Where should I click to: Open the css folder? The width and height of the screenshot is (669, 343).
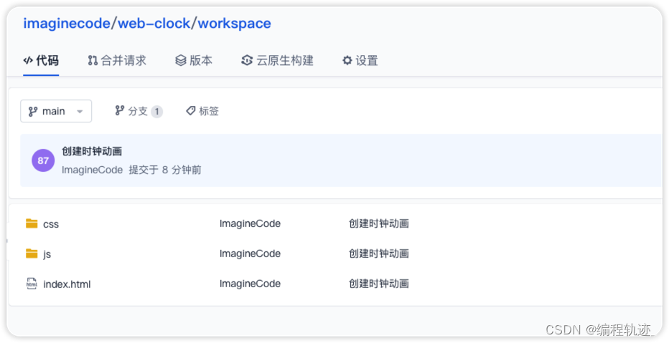click(x=51, y=224)
